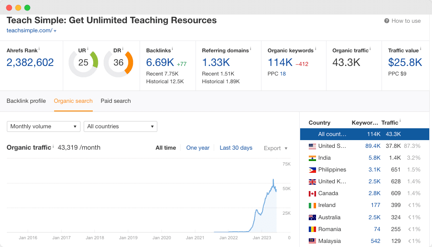
Task: Click Malaysia keywords value 542
Action: [x=376, y=241]
